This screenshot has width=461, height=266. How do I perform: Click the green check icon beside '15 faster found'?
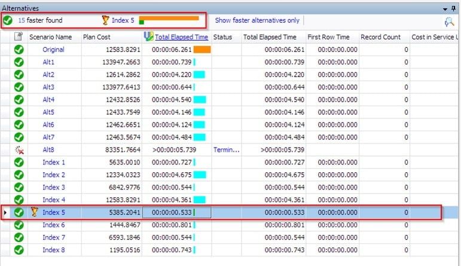[8, 20]
